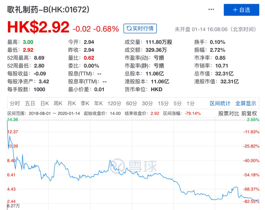This screenshot has width=265, height=210.
Task: Select the 60分 interval tab
Action: [131, 103]
